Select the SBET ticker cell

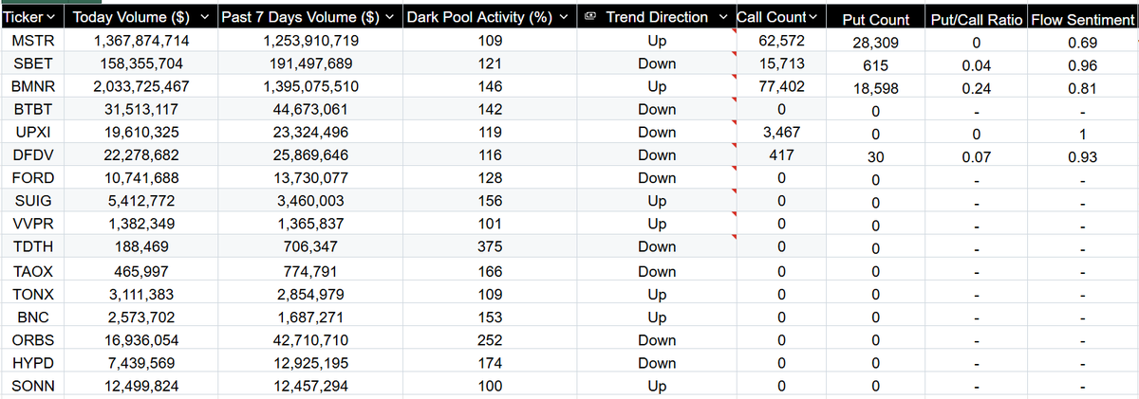pos(33,63)
